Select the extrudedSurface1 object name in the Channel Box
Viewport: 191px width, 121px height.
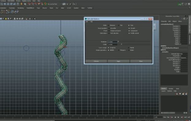coord(167,24)
